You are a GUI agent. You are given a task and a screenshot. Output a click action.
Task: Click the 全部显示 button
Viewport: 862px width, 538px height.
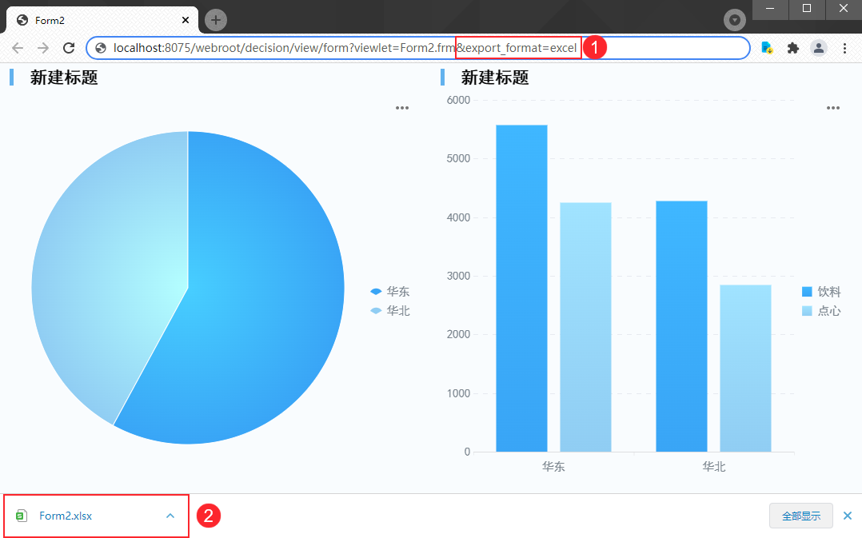[x=801, y=516]
